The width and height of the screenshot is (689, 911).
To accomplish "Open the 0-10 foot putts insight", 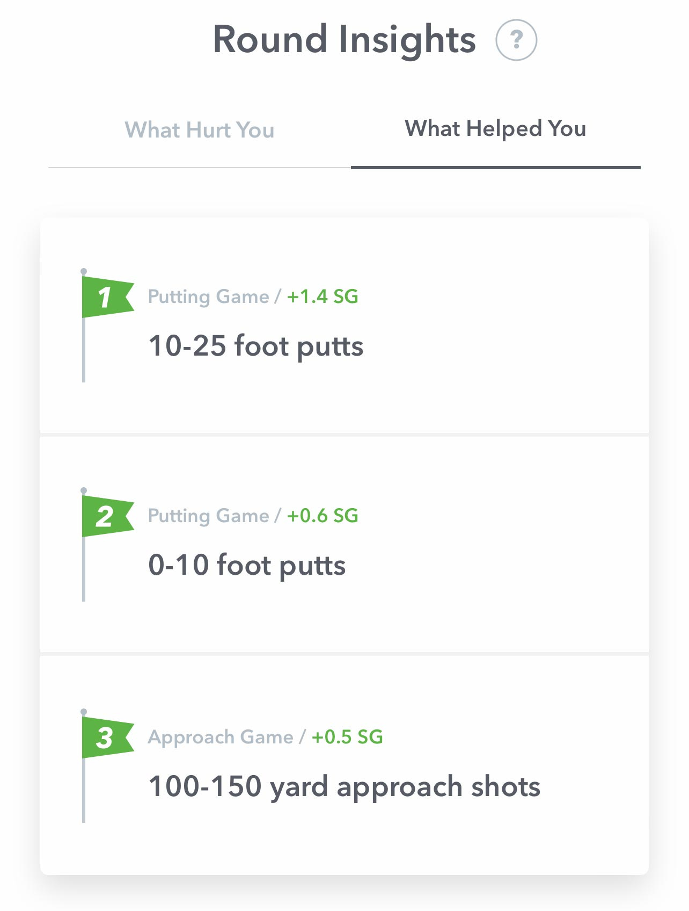I will coord(247,565).
